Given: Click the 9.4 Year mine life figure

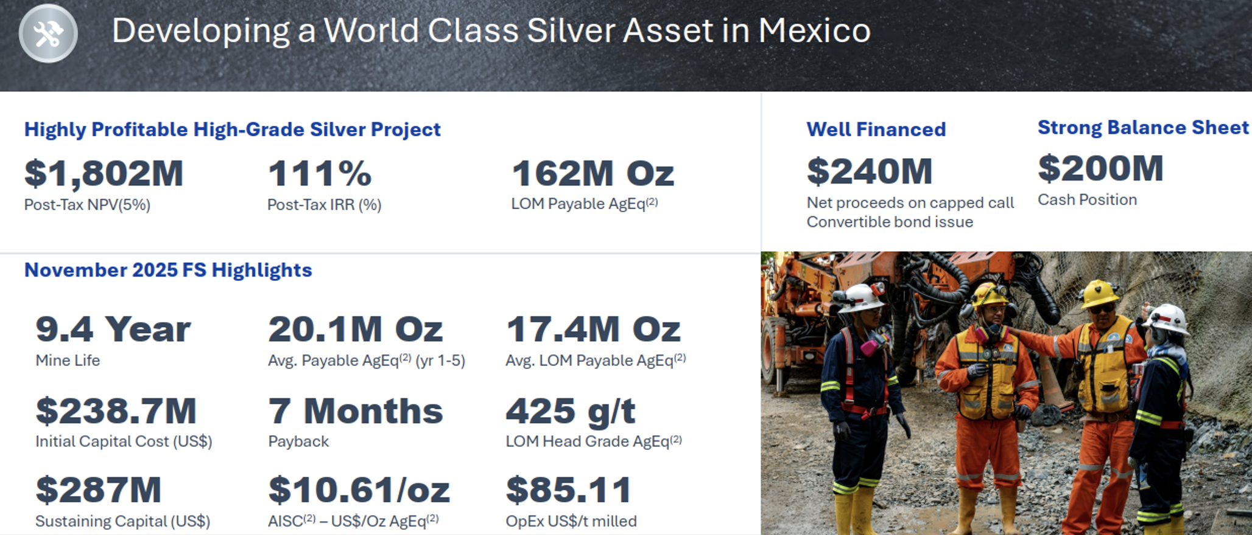Looking at the screenshot, I should [113, 330].
